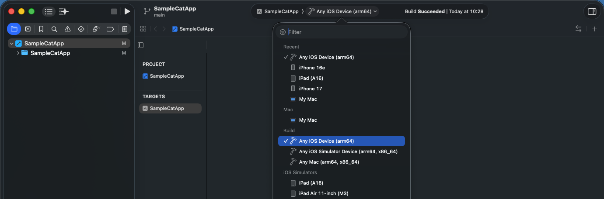Show the Test navigator
Screen dimensions: 604x199
[x=81, y=29]
